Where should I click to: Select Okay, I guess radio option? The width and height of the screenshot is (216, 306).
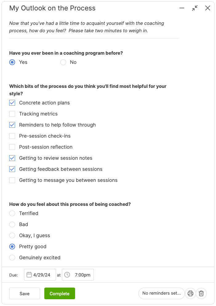[x=12, y=236]
